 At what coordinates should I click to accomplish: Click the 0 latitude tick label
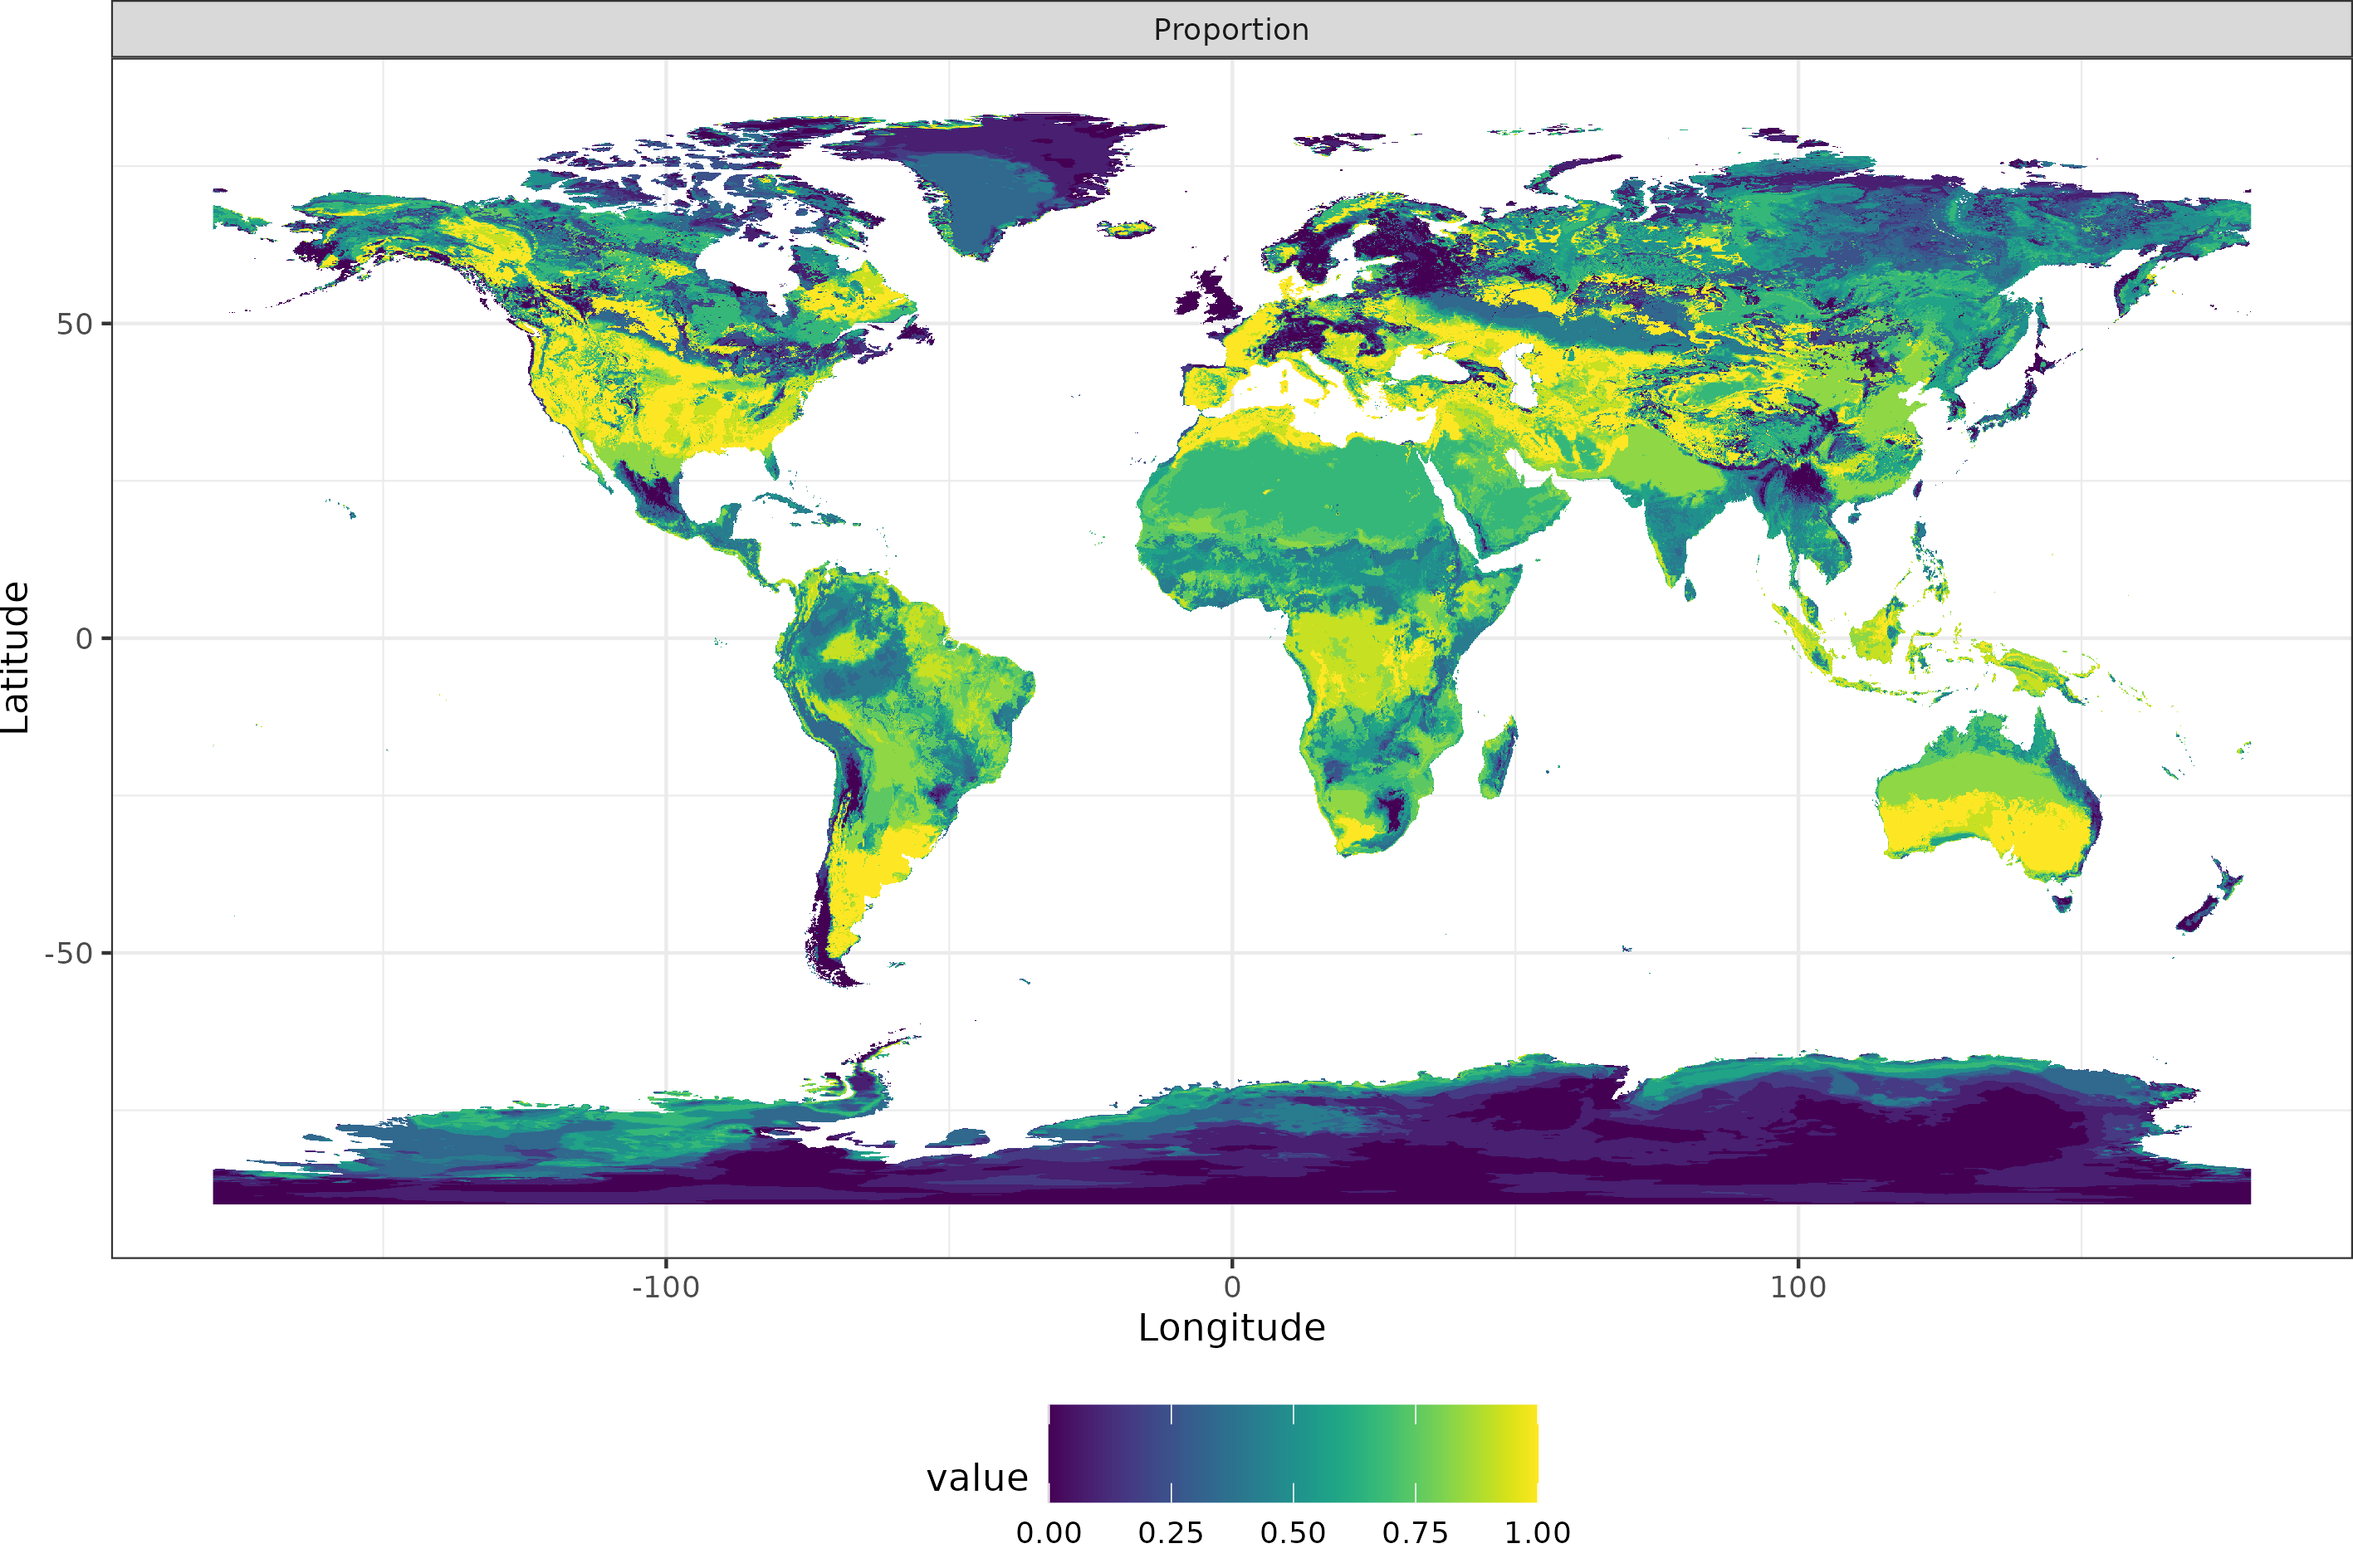click(x=84, y=638)
